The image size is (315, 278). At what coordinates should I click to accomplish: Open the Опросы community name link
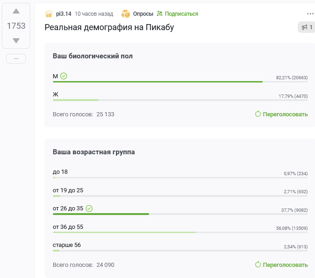143,14
